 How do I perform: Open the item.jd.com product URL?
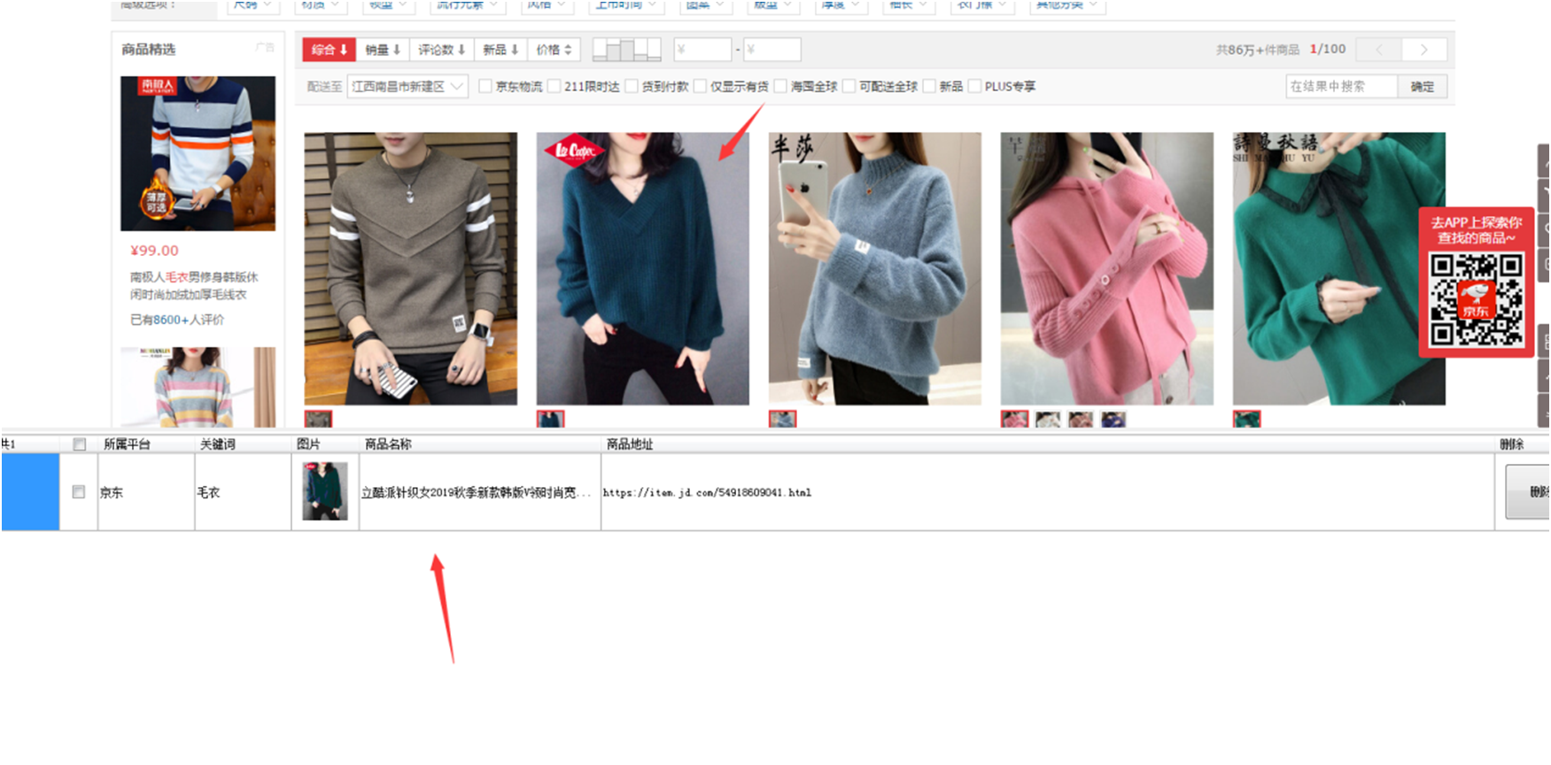pyautogui.click(x=707, y=492)
